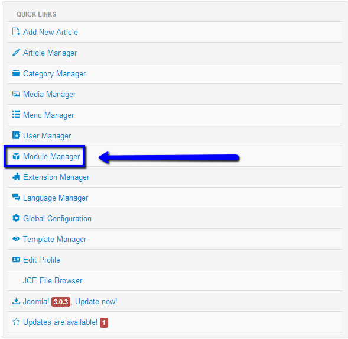Open the JCE File Browser link
Screen dimensions: 348x339
[x=53, y=280]
